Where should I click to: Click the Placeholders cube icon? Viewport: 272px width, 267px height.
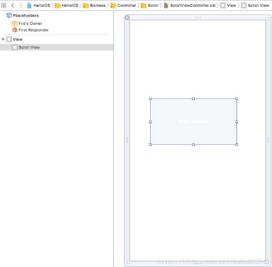click(9, 15)
